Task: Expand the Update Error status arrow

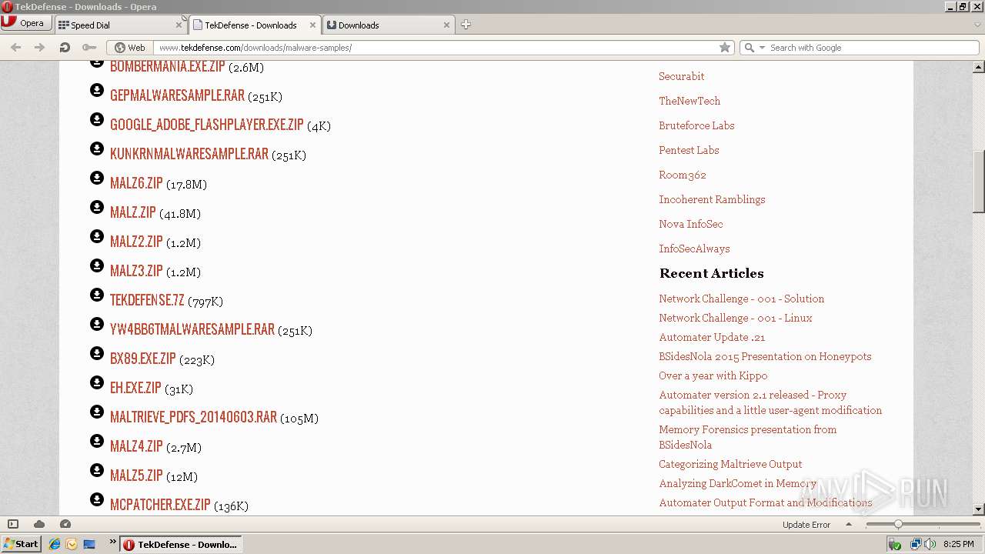Action: [849, 525]
